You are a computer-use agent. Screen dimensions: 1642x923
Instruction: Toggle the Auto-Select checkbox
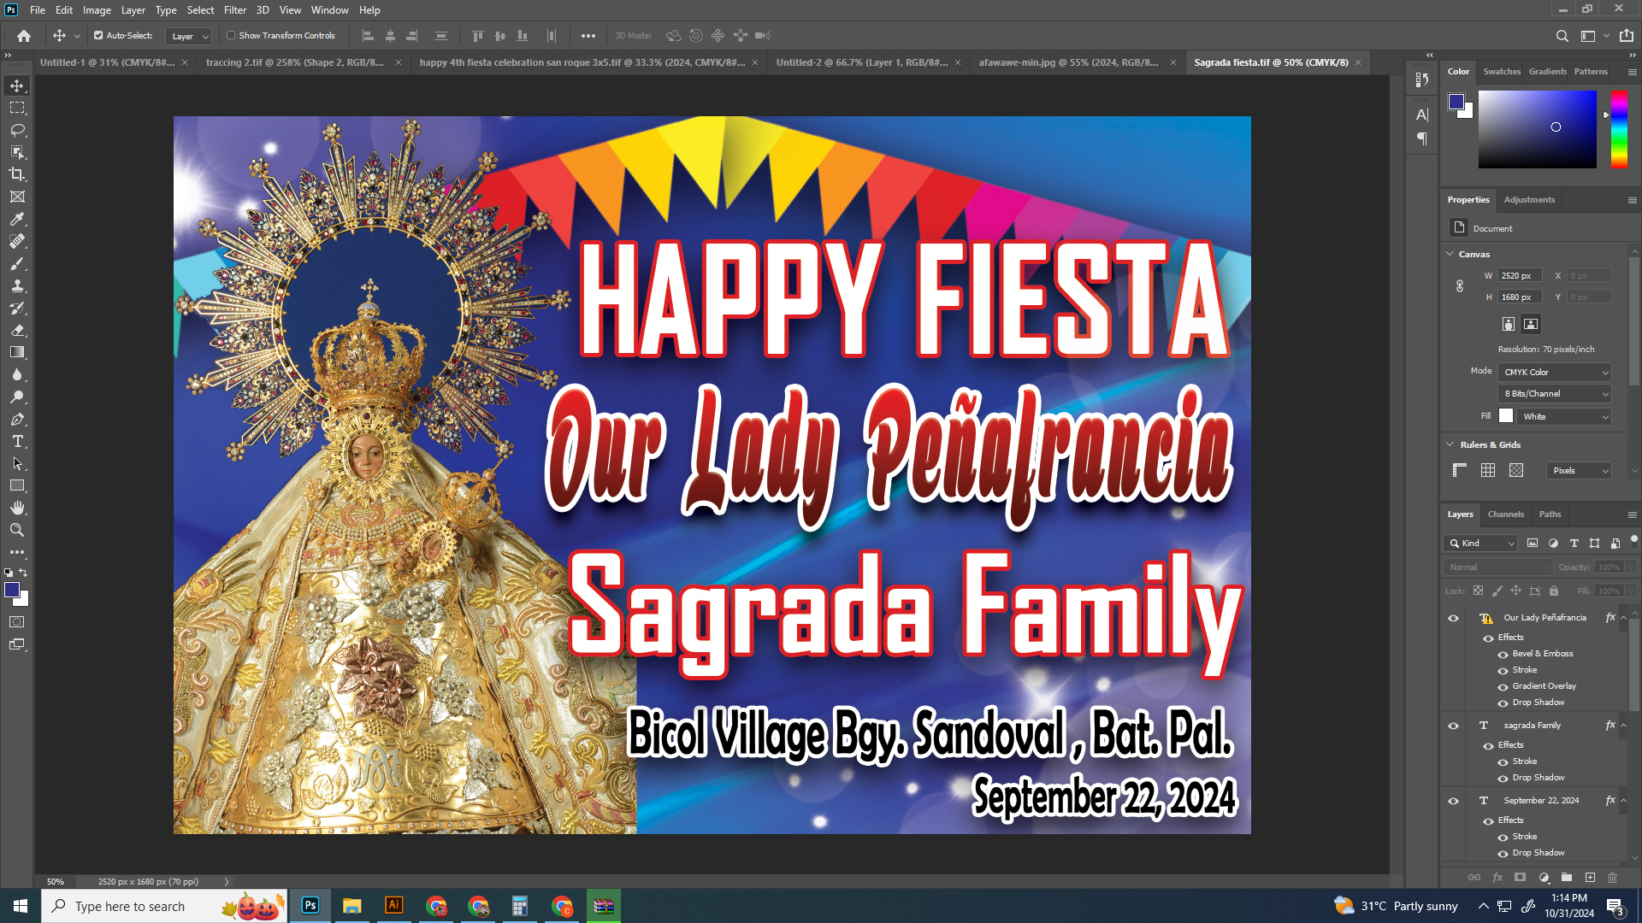[98, 36]
